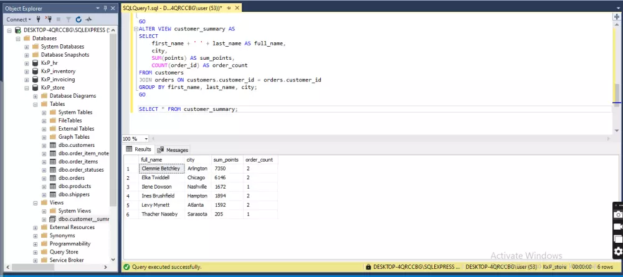Collapse the KxP_store database node
The width and height of the screenshot is (623, 277).
(27, 88)
